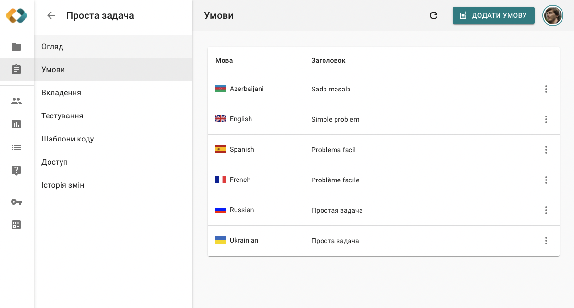
Task: Expand more actions for Ukrainian statement
Action: (x=546, y=241)
